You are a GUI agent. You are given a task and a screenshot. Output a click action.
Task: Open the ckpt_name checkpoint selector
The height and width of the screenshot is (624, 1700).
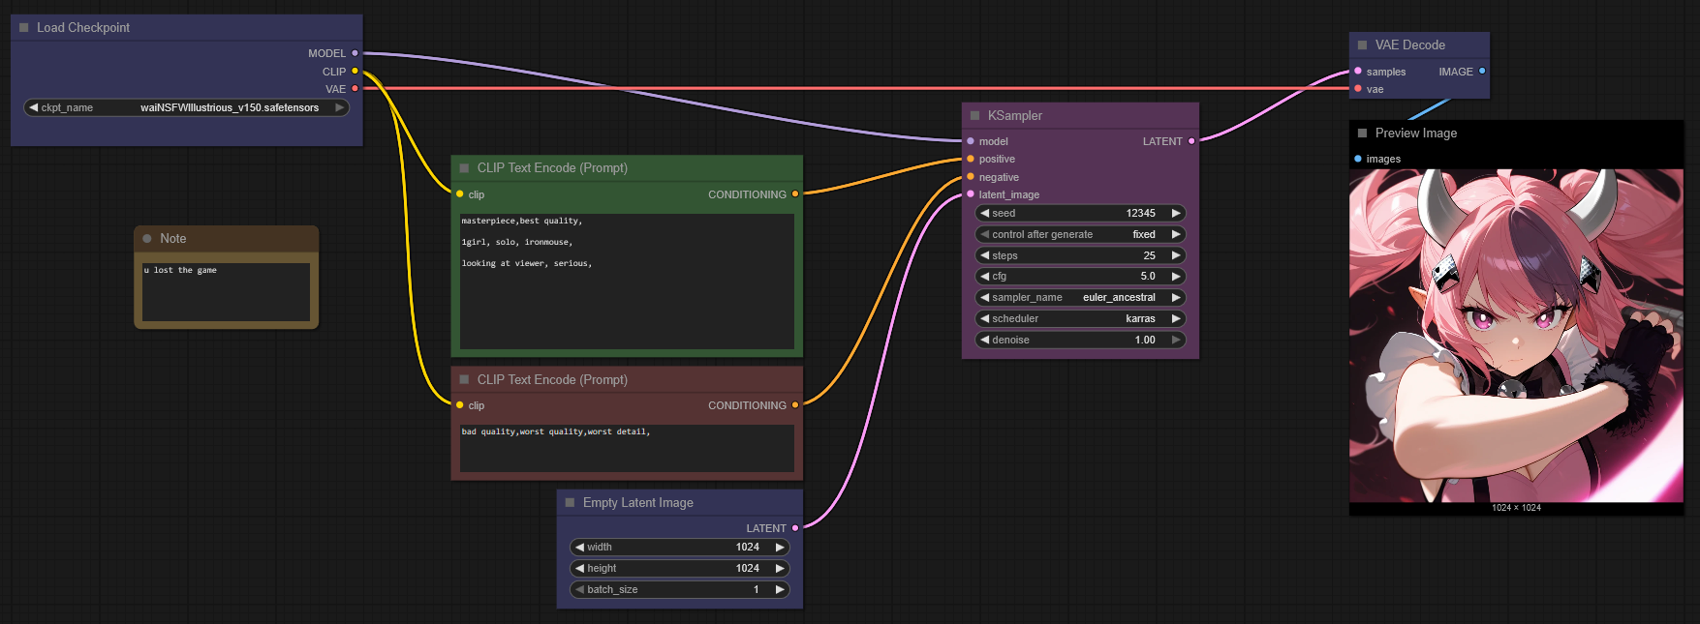pyautogui.click(x=186, y=107)
